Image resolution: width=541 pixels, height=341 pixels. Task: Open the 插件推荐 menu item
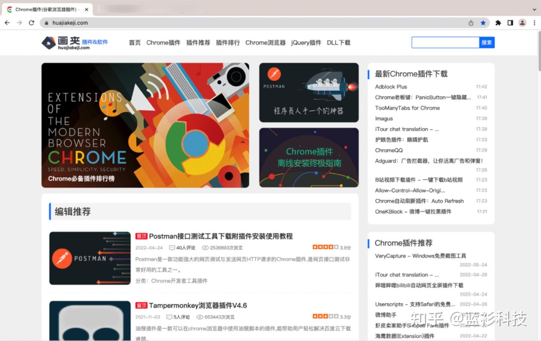(x=198, y=43)
